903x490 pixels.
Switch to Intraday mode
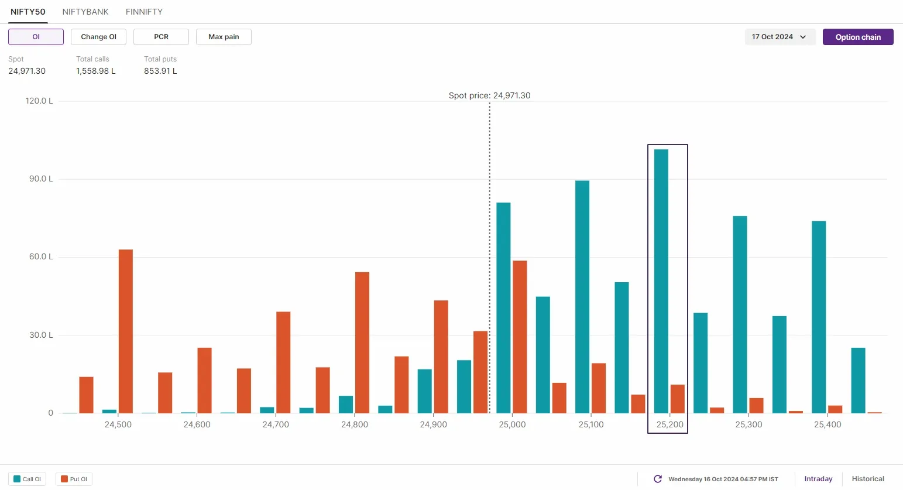coord(818,479)
